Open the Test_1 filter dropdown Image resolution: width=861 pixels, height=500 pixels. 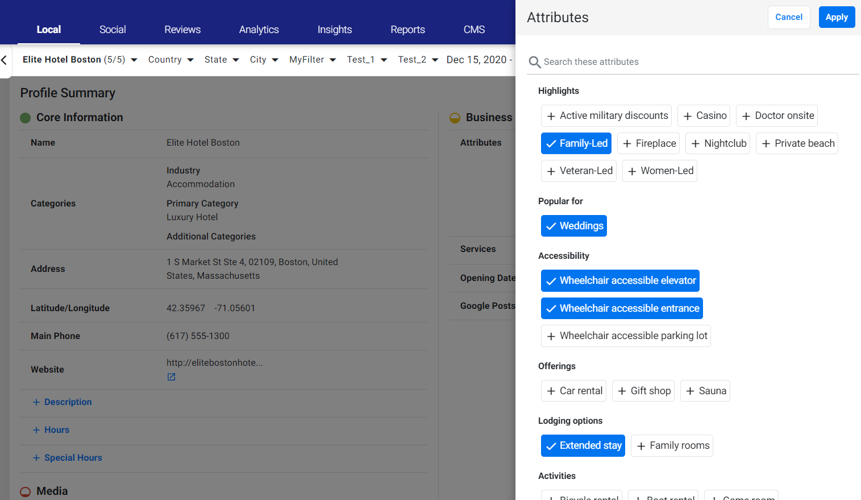367,60
